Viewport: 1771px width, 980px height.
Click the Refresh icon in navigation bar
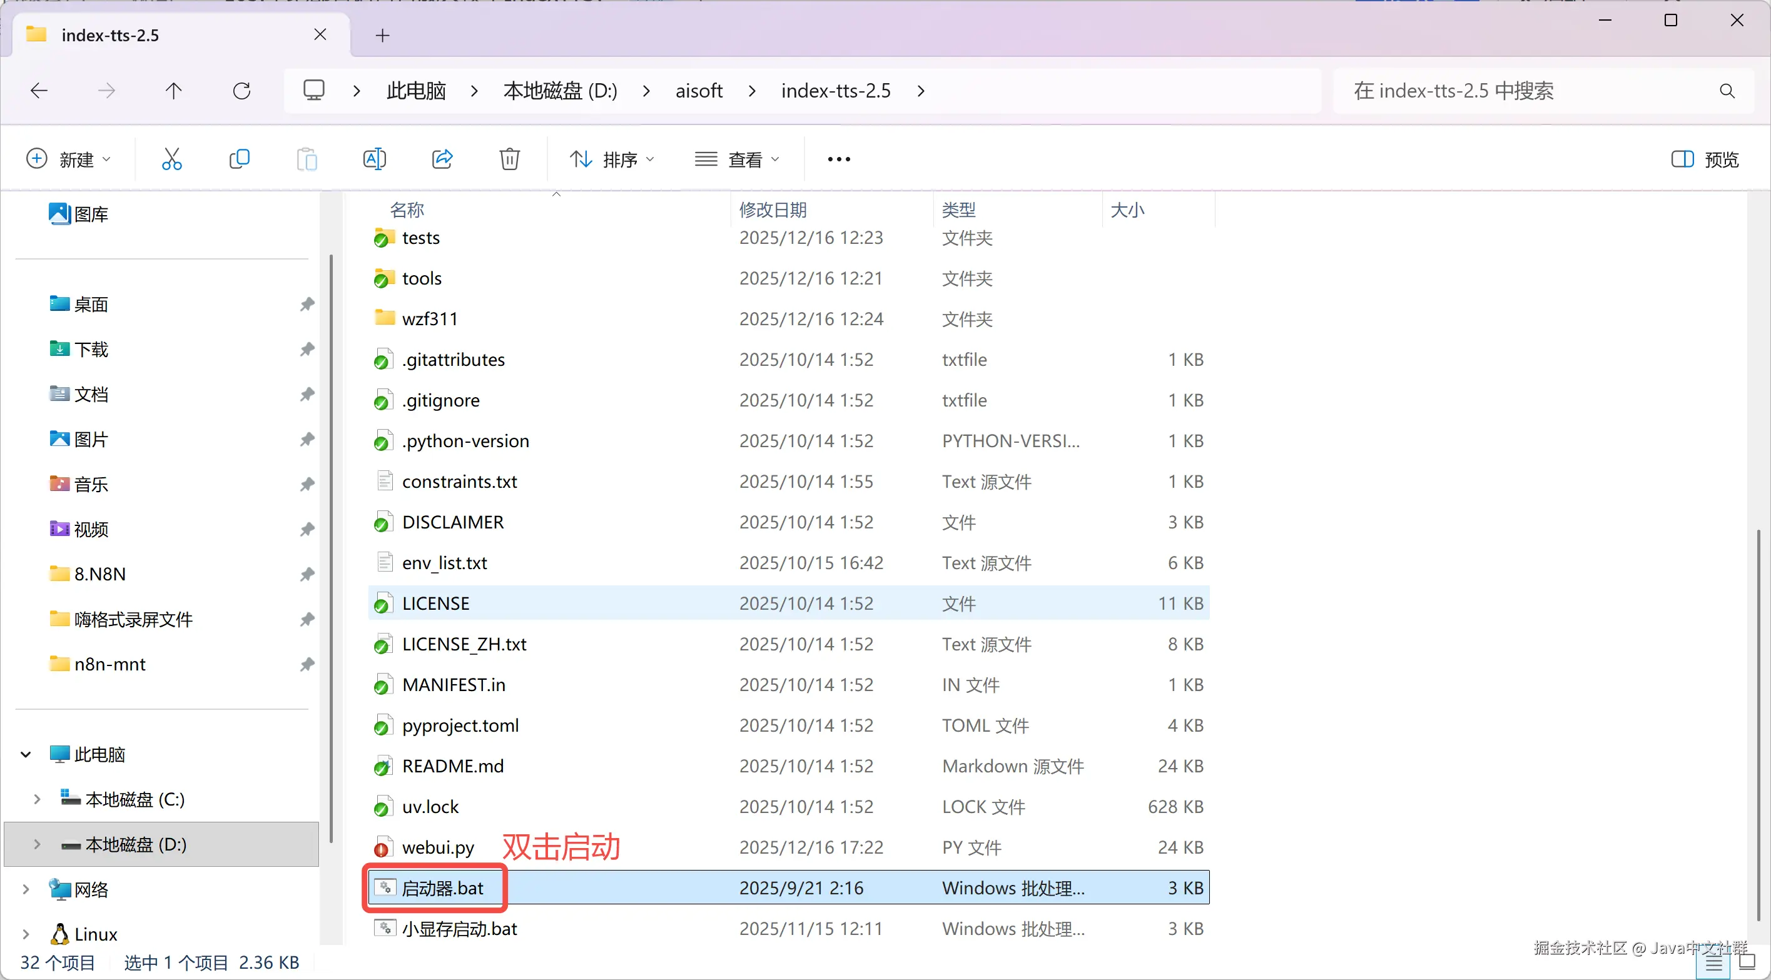[241, 91]
